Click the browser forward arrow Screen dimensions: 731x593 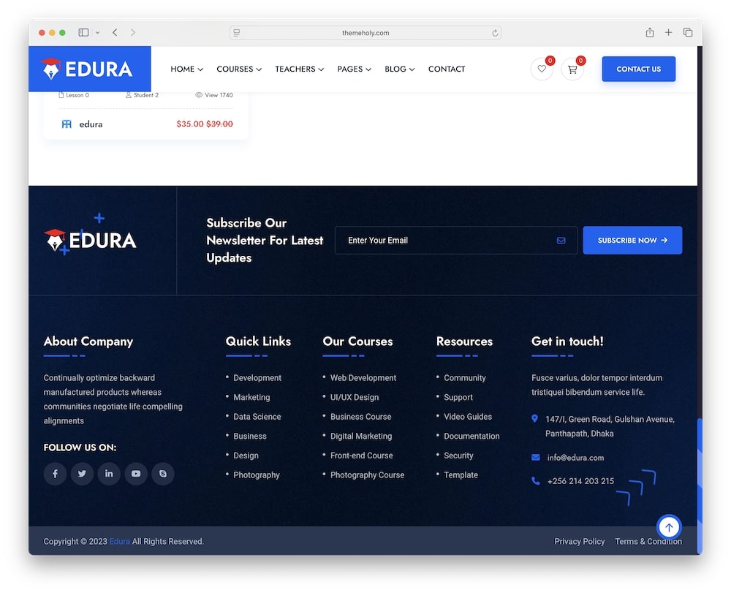[133, 32]
